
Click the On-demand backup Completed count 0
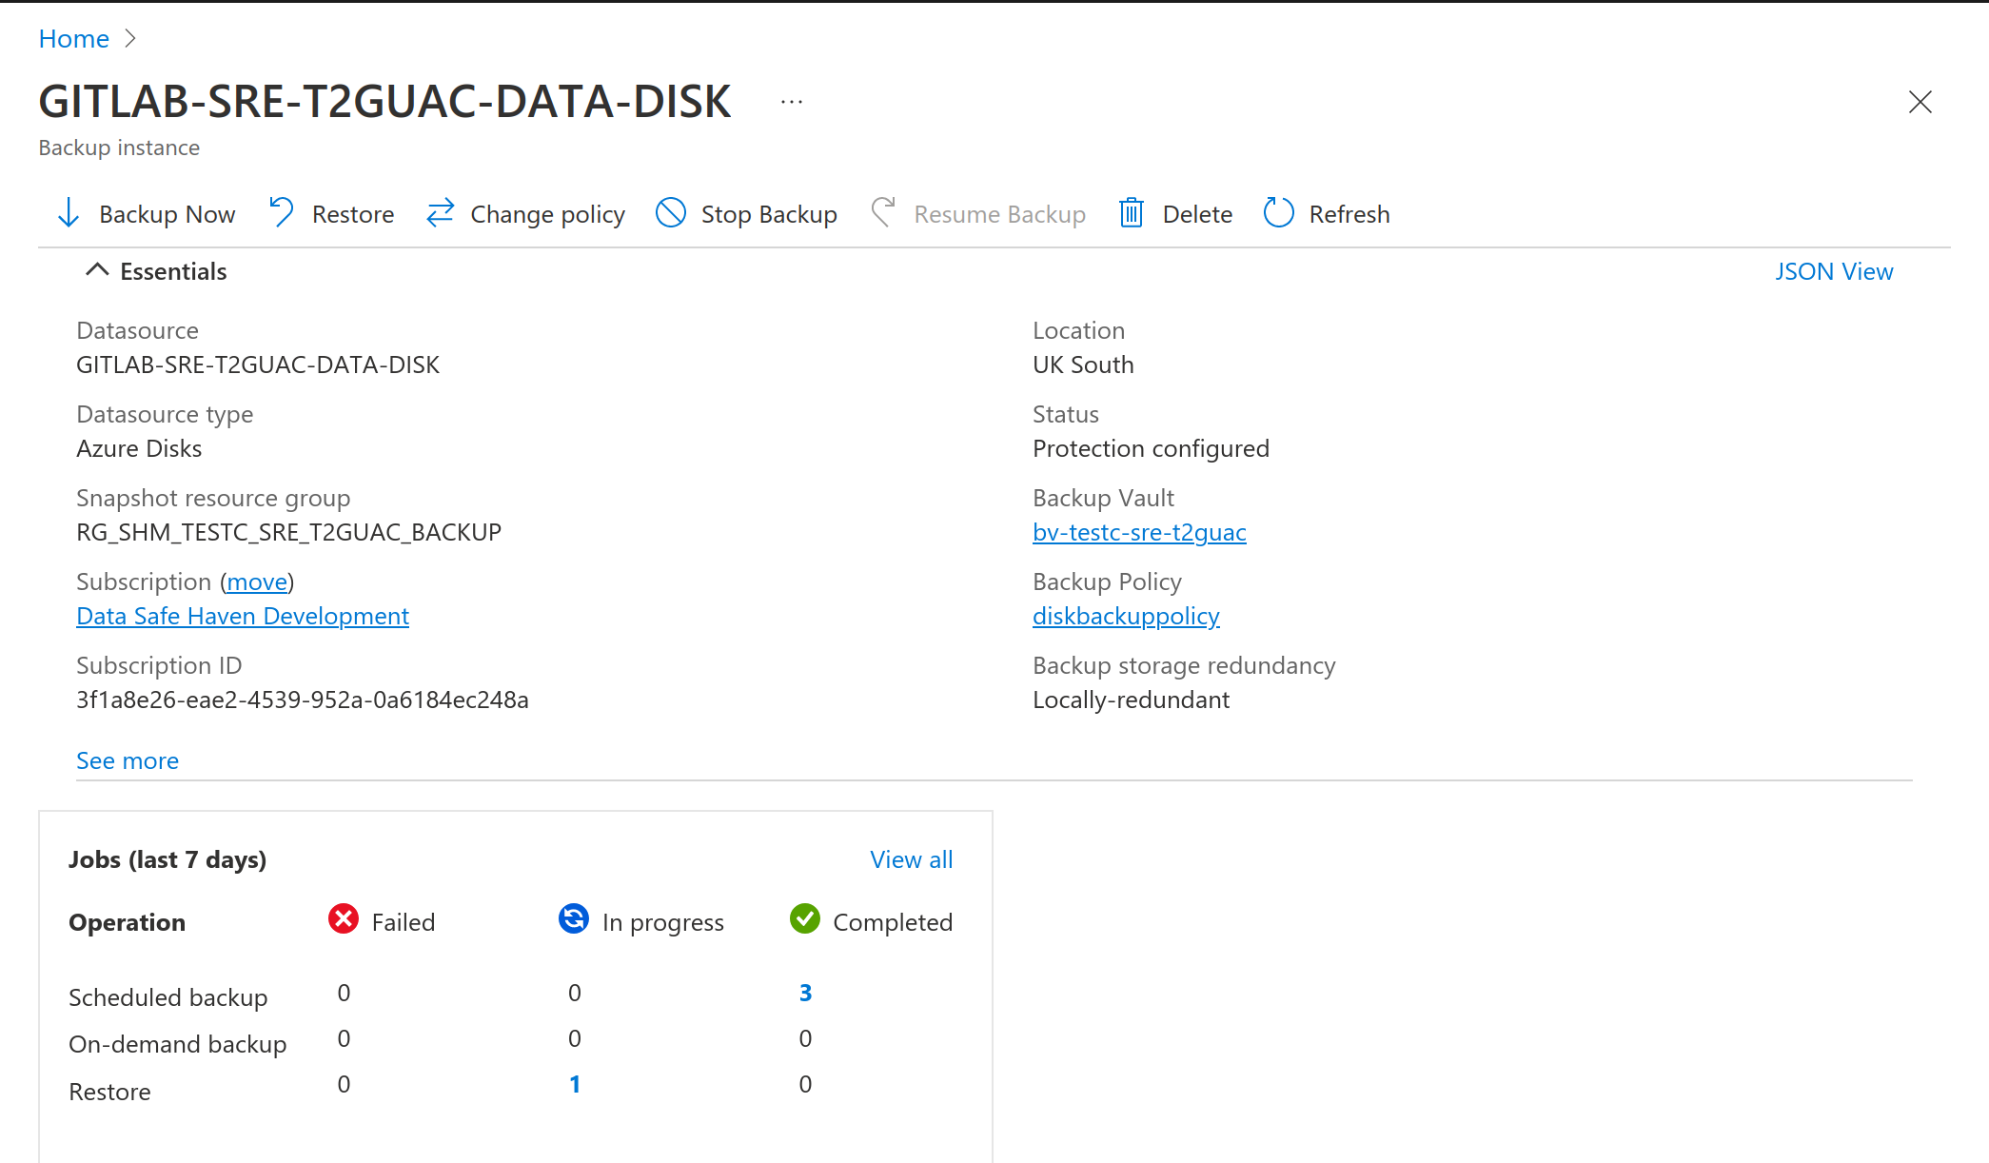(805, 1038)
